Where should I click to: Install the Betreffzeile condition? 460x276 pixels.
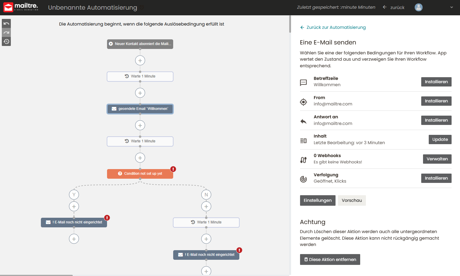[x=436, y=82]
